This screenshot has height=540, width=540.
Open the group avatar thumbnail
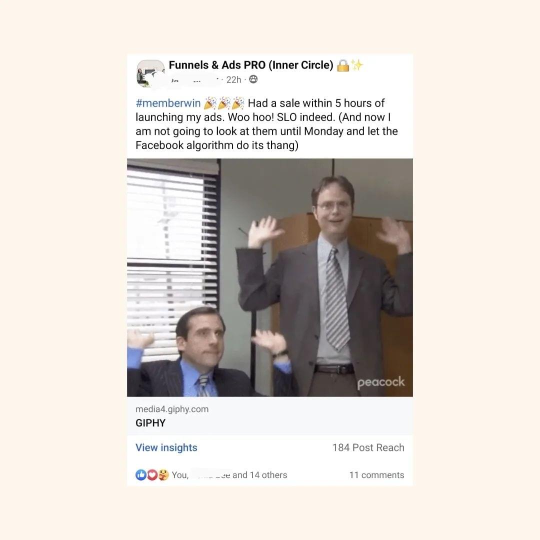(x=150, y=73)
